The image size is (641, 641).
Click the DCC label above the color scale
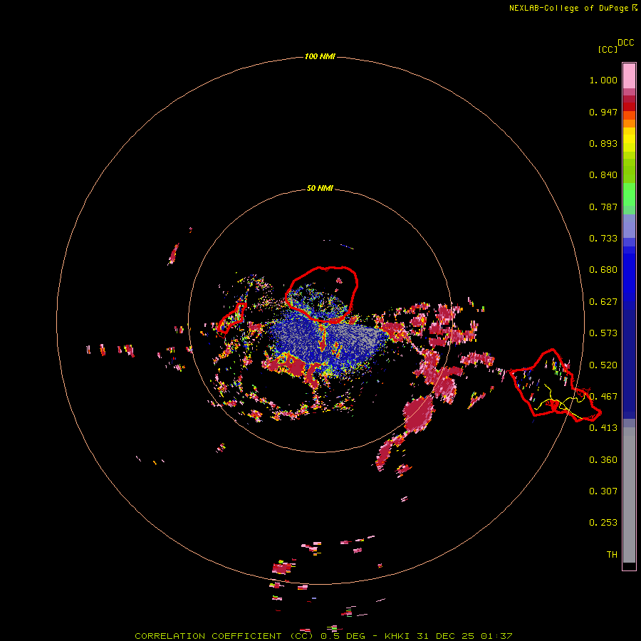click(626, 43)
